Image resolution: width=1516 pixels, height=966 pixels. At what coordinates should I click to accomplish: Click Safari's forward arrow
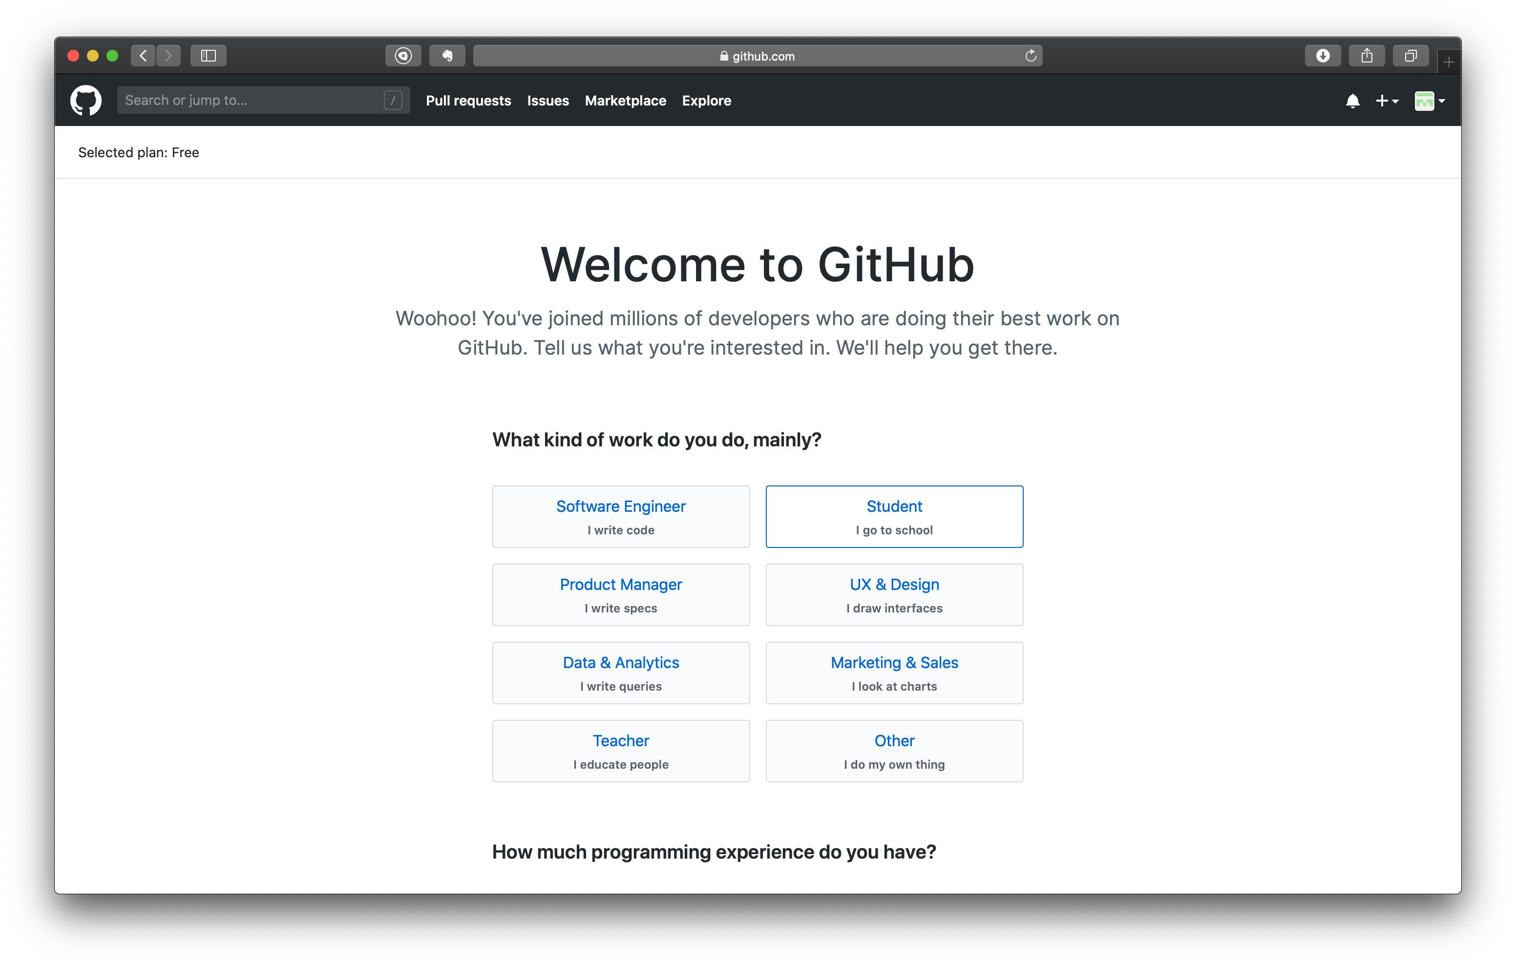[168, 56]
